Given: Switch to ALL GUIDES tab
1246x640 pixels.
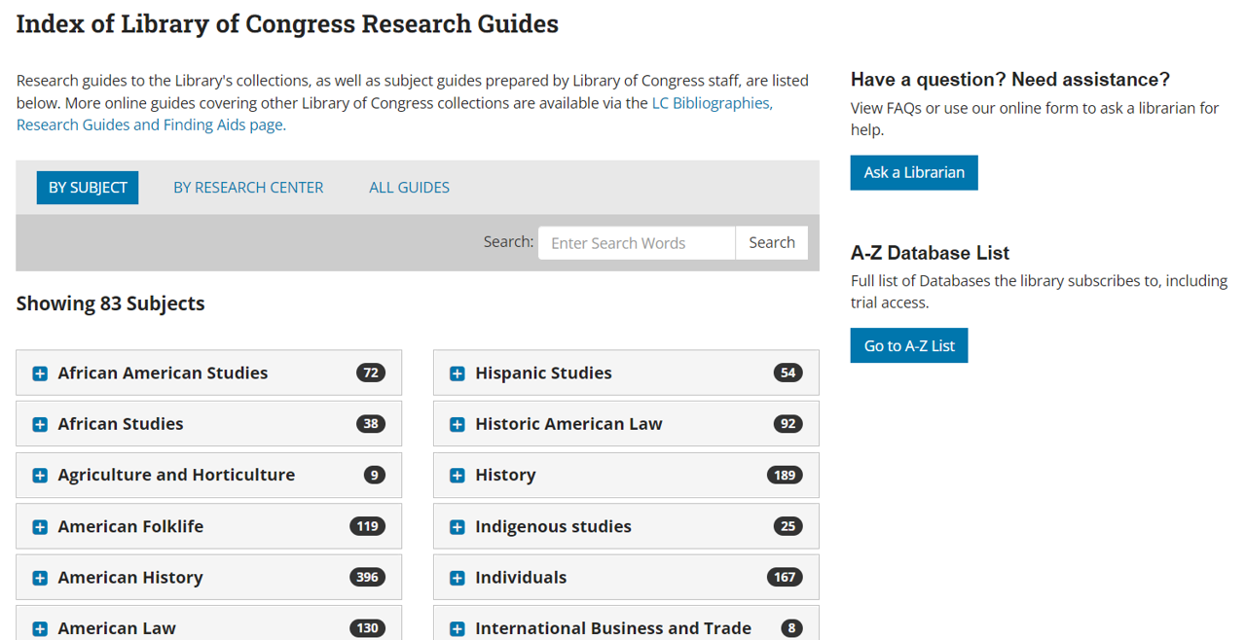Looking at the screenshot, I should coord(409,188).
